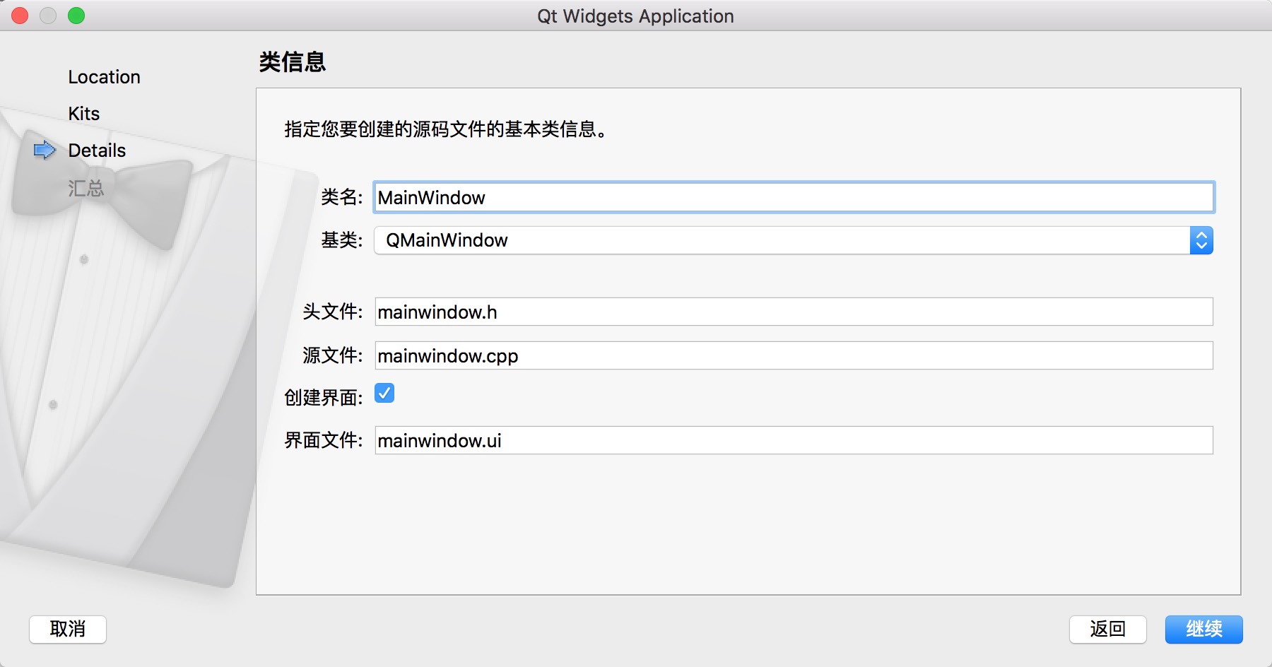1272x667 pixels.
Task: Click the 指定您要创建的源码文件 description text
Action: coord(446,129)
